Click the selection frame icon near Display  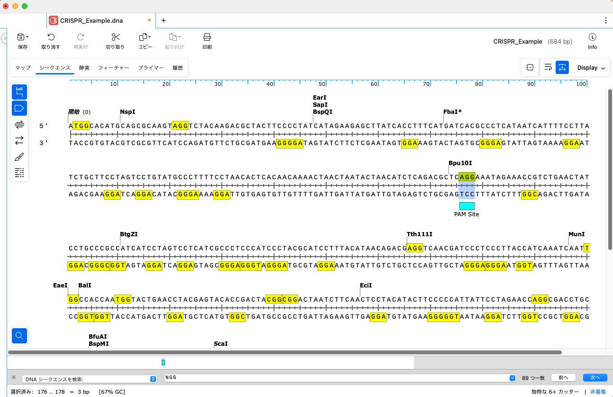(x=530, y=67)
